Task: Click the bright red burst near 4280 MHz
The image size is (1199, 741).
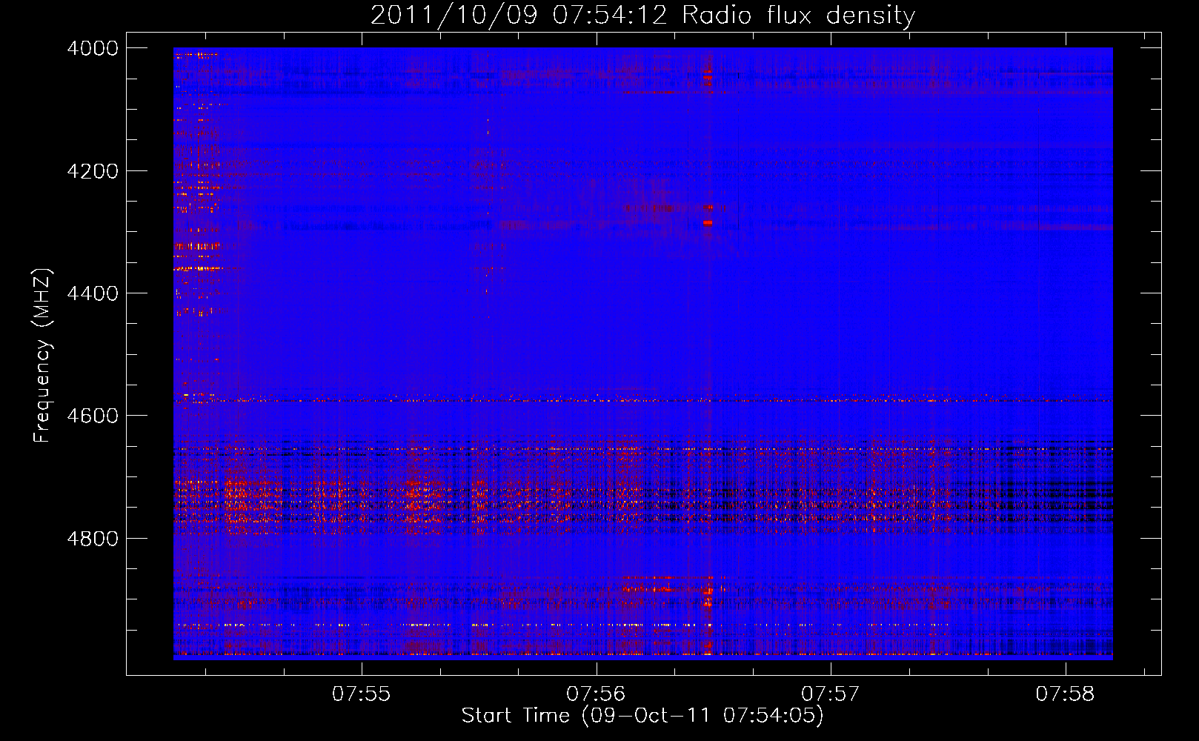Action: [708, 222]
